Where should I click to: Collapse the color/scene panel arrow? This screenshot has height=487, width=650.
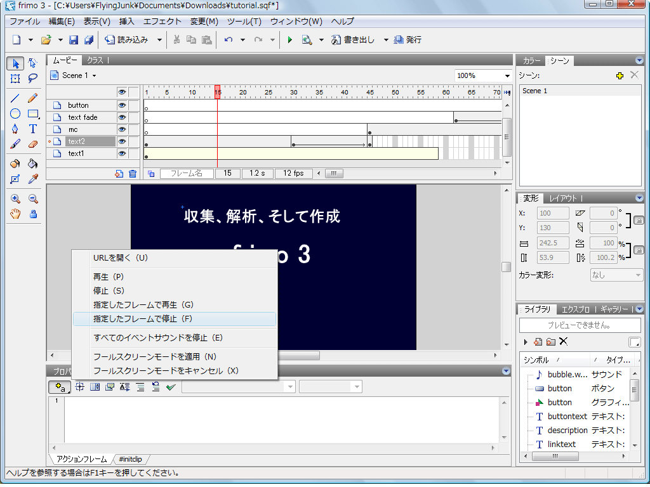(639, 60)
